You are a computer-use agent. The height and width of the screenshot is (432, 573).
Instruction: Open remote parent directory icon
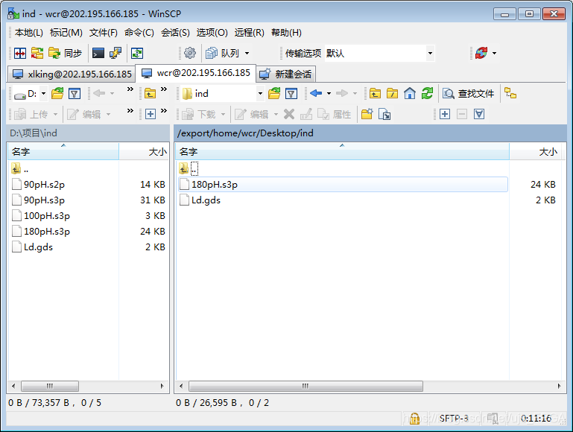pos(375,93)
